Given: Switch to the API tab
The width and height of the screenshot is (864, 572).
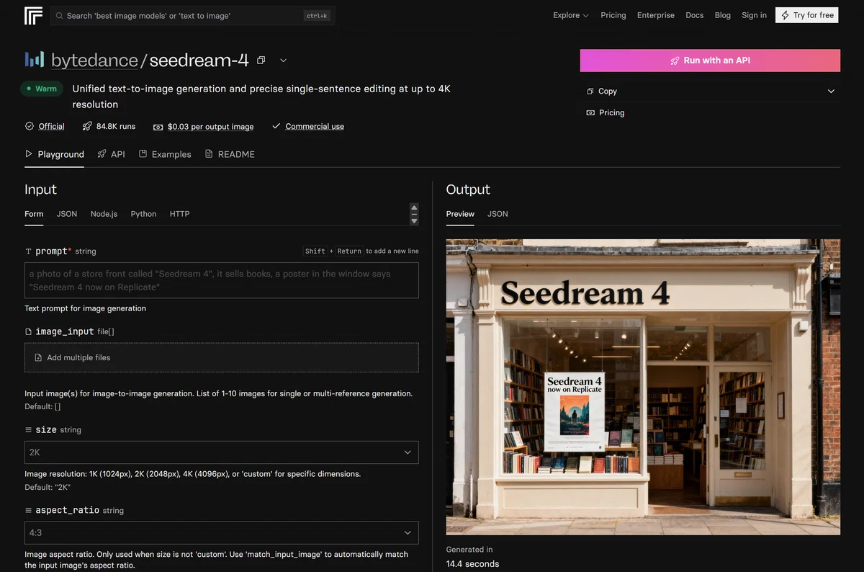Looking at the screenshot, I should 112,154.
